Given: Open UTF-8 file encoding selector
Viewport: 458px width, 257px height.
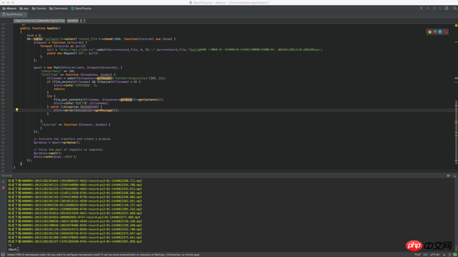Looking at the screenshot, I should pyautogui.click(x=435, y=255).
